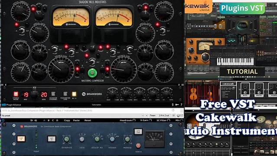The width and height of the screenshot is (277, 156).
Task: Click the green bypass button on the Mastering Compressor
Action: tap(92, 73)
